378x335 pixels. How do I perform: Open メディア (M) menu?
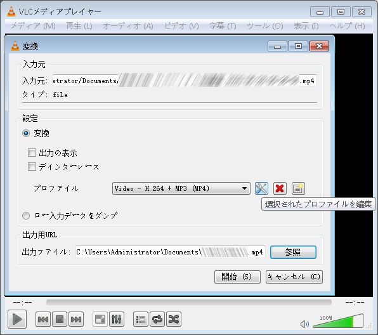tap(33, 26)
